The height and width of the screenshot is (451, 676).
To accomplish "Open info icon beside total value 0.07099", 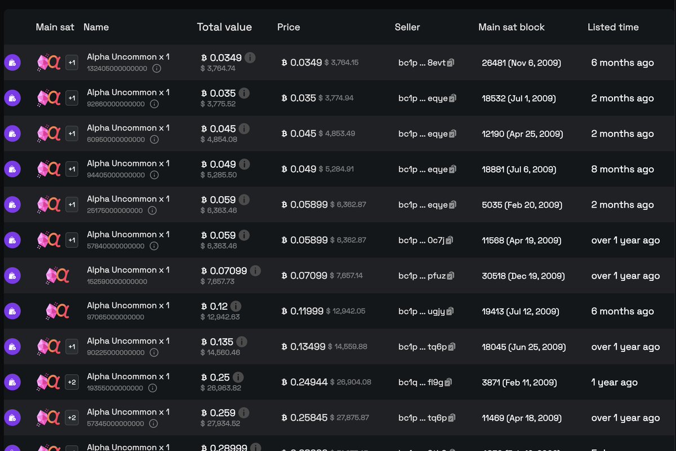I will point(255,271).
